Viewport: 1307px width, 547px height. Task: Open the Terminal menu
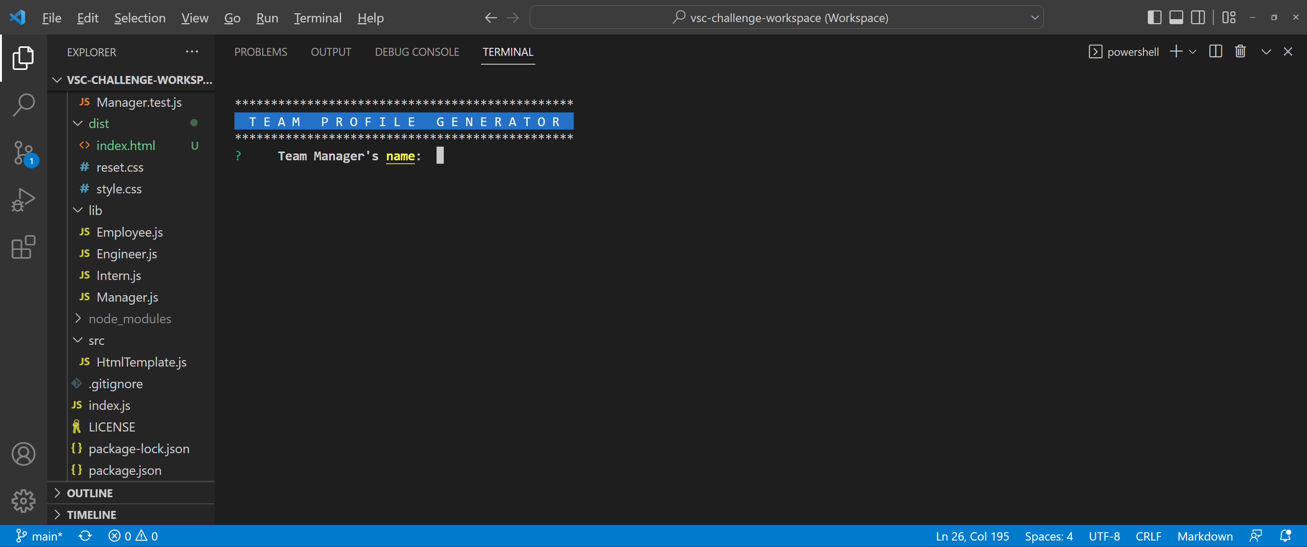click(x=318, y=18)
